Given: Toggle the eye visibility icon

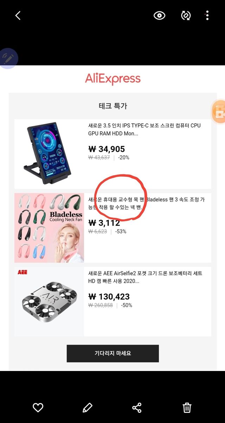Looking at the screenshot, I should click(159, 15).
